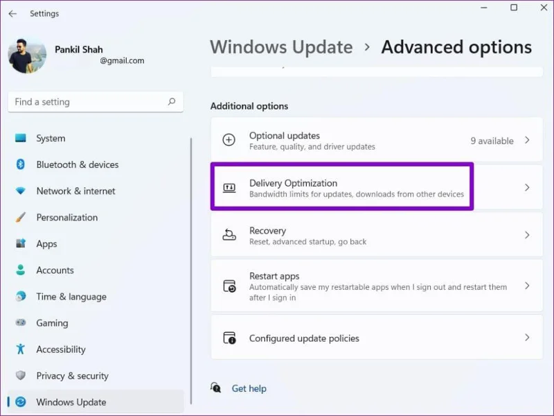Click the magnifier search icon
The height and width of the screenshot is (416, 554).
pos(172,102)
